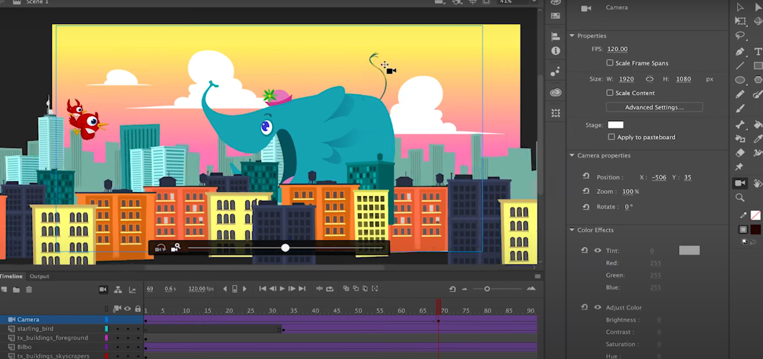The image size is (763, 359).
Task: Select the Brush tool
Action: [740, 108]
